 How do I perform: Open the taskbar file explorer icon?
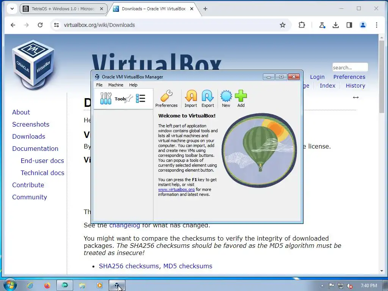click(82, 286)
